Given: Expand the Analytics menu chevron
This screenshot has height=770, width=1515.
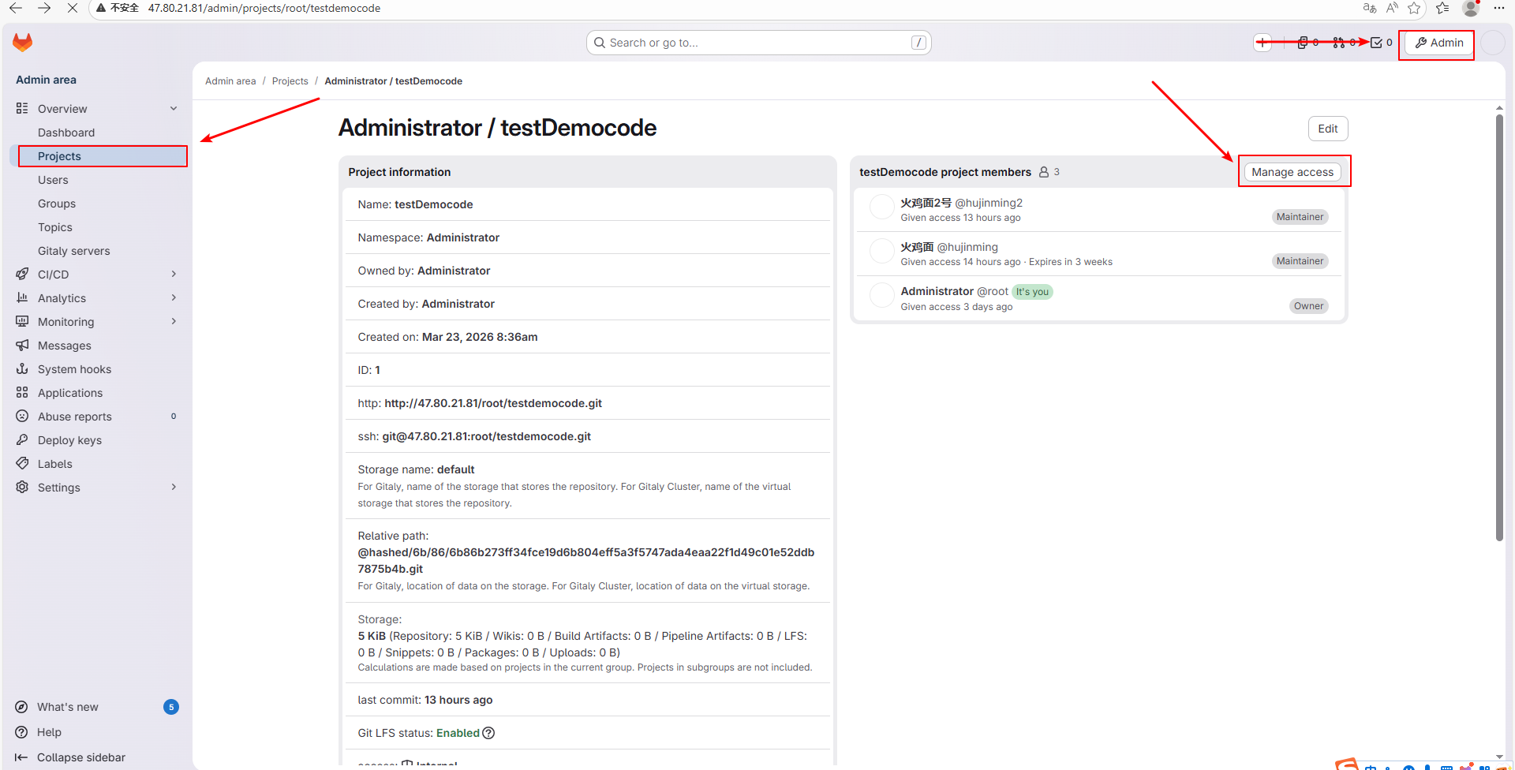Looking at the screenshot, I should pos(174,297).
